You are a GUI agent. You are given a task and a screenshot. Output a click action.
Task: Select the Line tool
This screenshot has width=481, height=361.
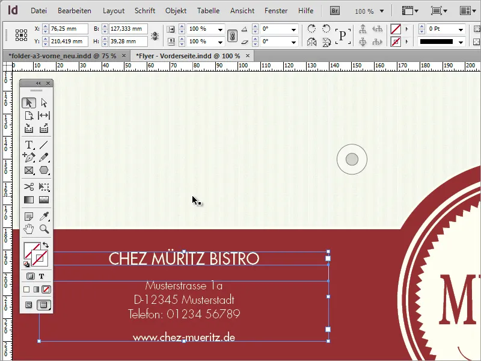click(44, 144)
